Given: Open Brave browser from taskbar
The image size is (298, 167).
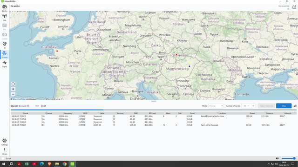Looking at the screenshot, I should point(49,164).
